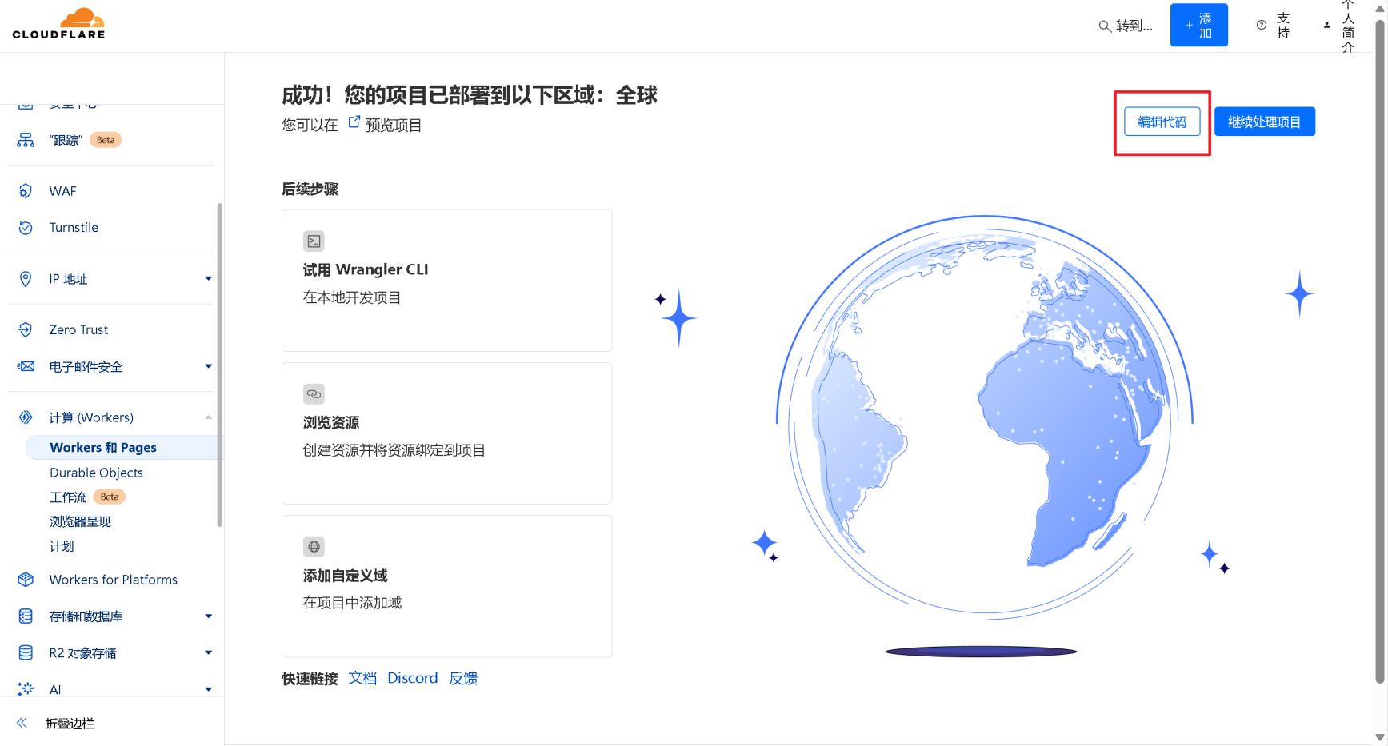Click the Workers for Platforms cube icon
Screen dimensions: 1388x746
[x=26, y=580]
